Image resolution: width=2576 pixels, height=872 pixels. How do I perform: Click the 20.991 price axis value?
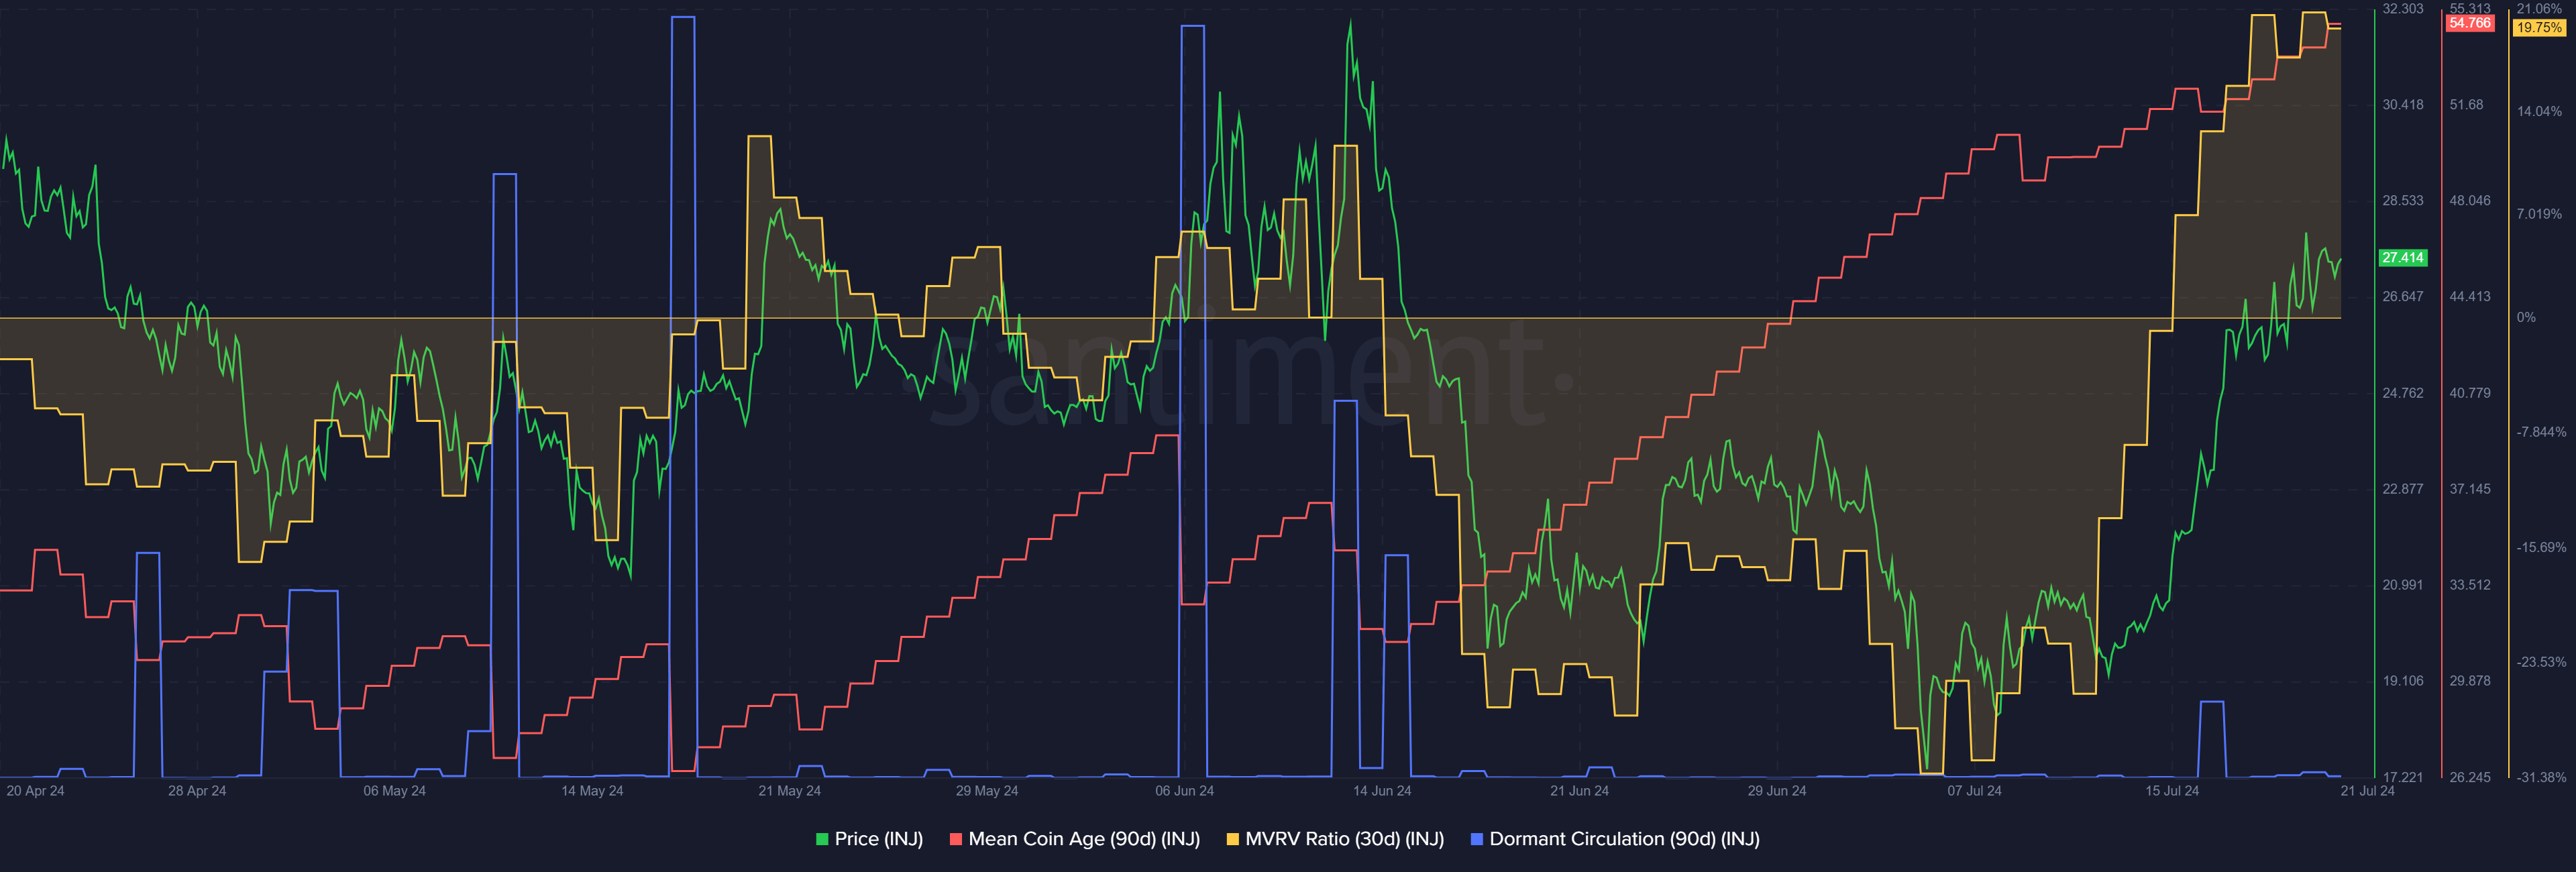2402,585
